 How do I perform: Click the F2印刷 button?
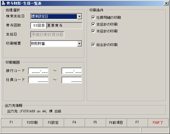[32, 123]
